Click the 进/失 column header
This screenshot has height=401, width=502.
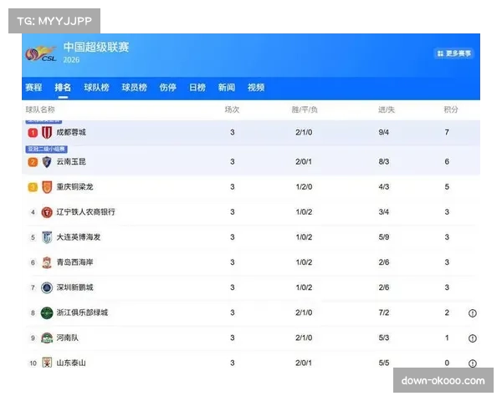click(387, 109)
